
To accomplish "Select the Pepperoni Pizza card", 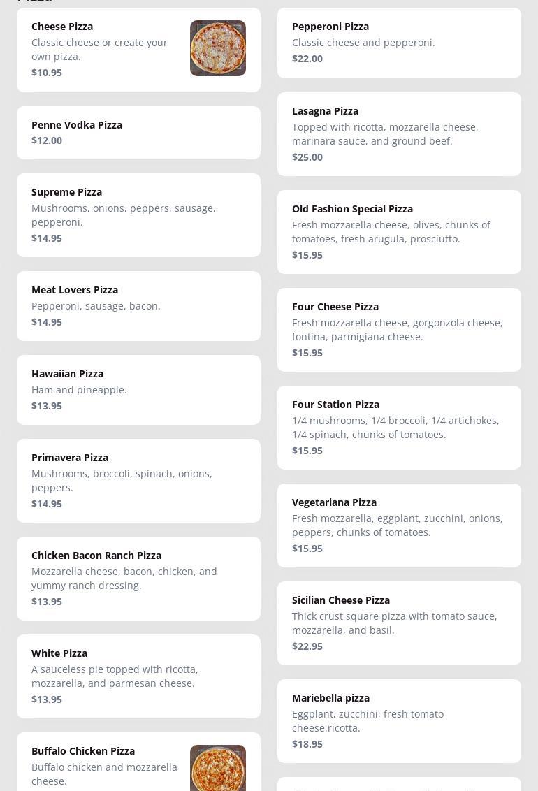I will coord(399,43).
